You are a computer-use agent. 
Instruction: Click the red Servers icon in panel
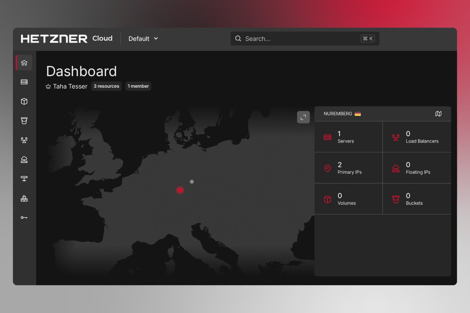pyautogui.click(x=327, y=137)
